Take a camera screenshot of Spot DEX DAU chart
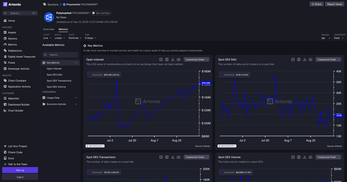Screen dimensions: 347x182 tap(311, 60)
